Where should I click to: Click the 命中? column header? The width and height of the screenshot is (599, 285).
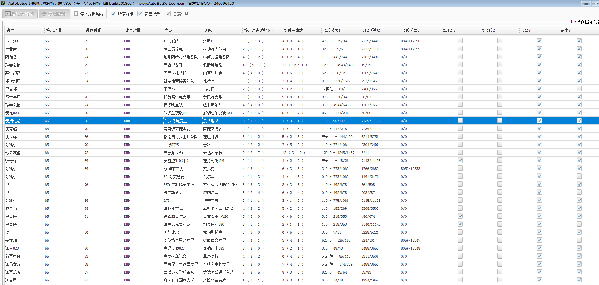(565, 30)
